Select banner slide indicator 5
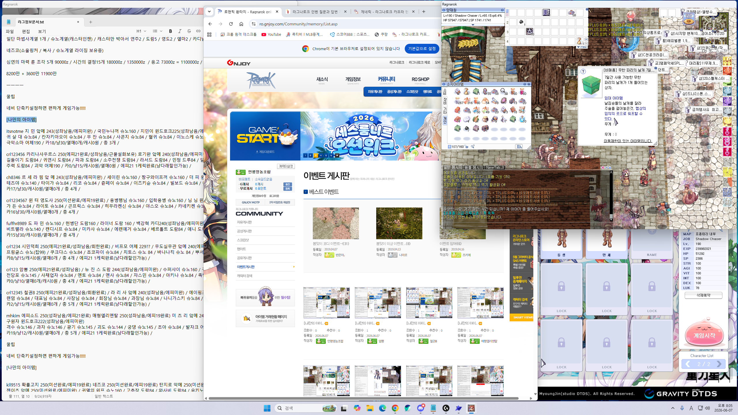Viewport: 738px width, 415px height. click(x=326, y=156)
